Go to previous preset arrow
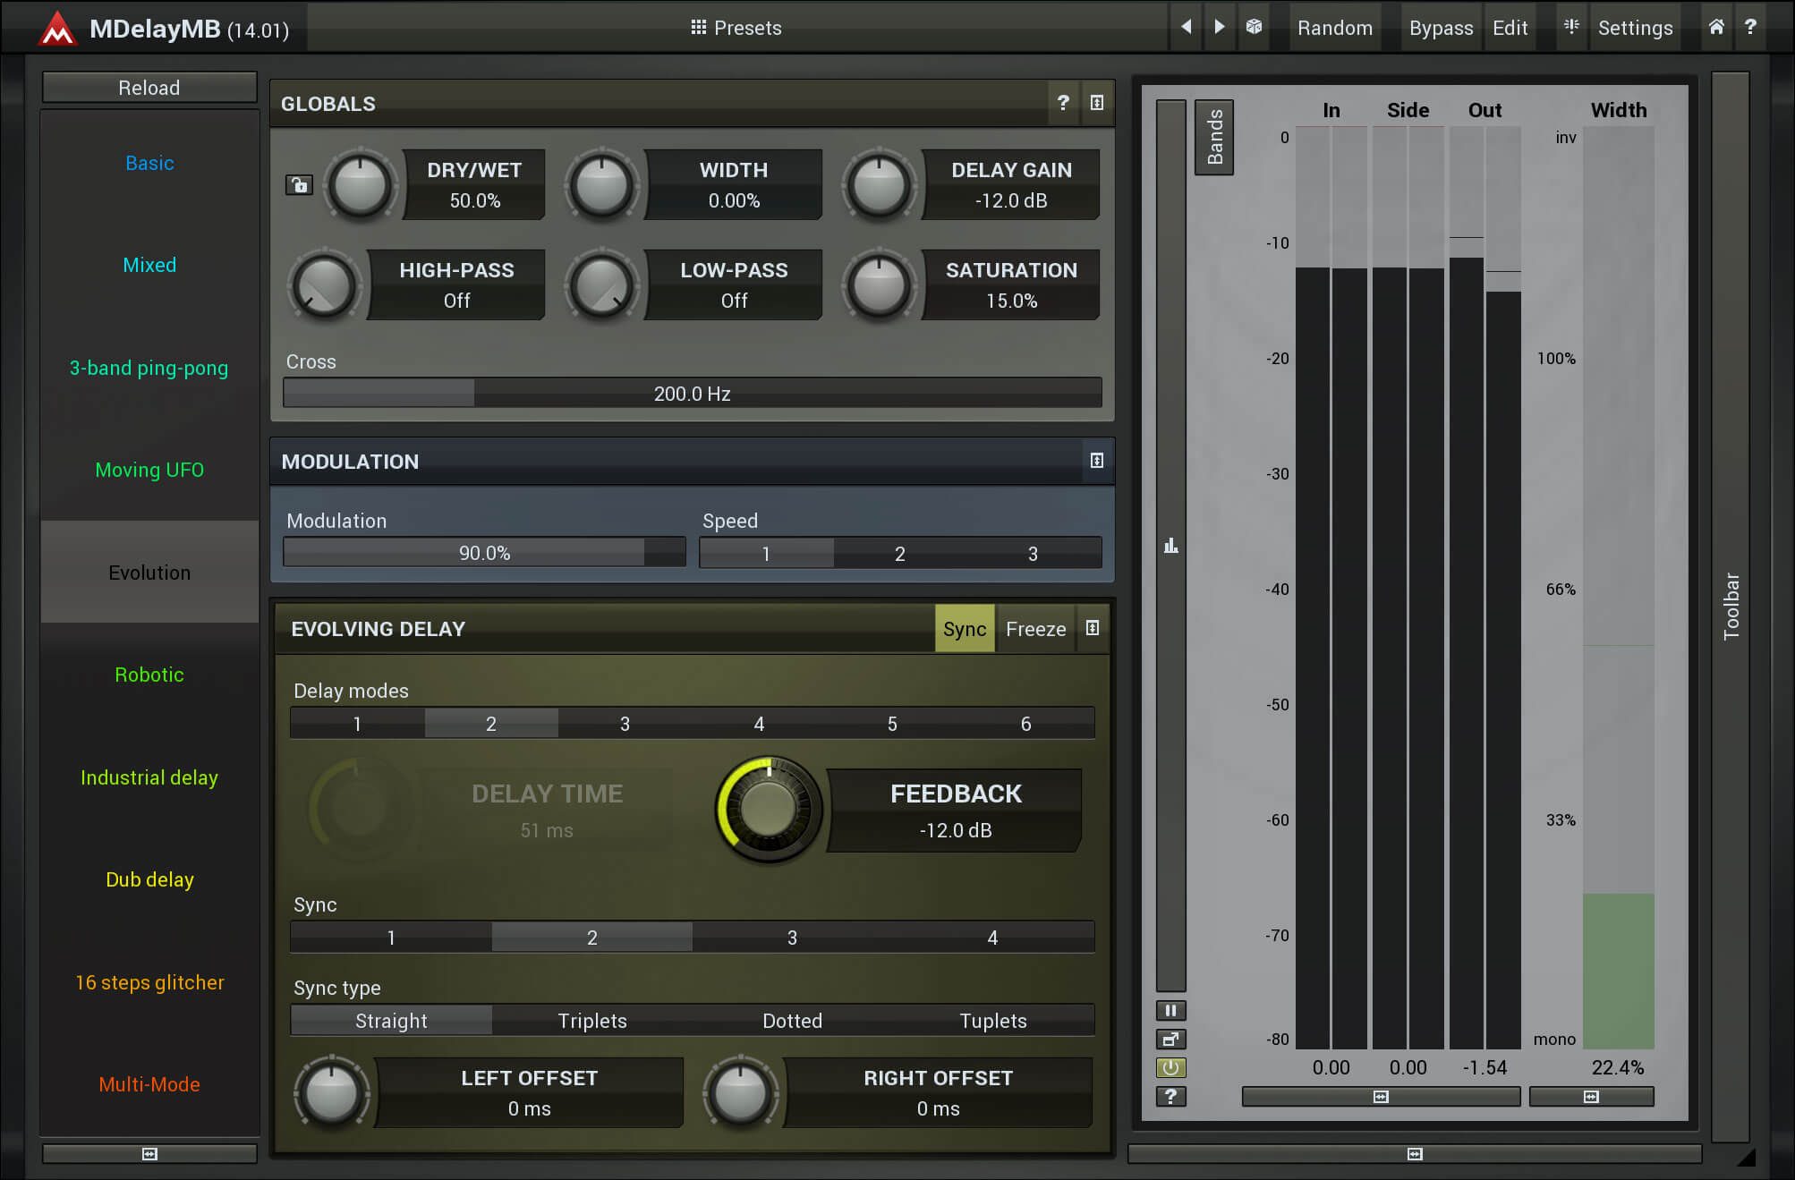Screen dimensions: 1795x1180 coord(1186,27)
